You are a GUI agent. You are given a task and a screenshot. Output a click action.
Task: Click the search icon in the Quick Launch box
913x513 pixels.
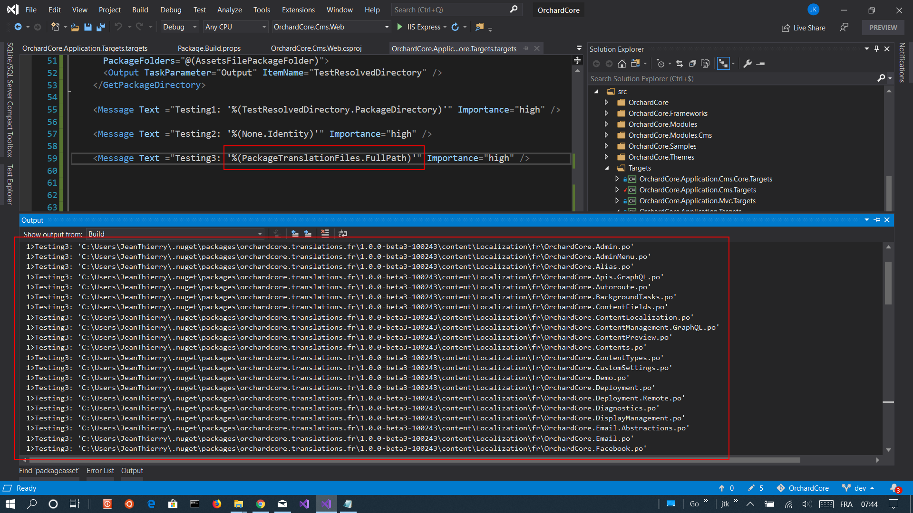point(514,9)
